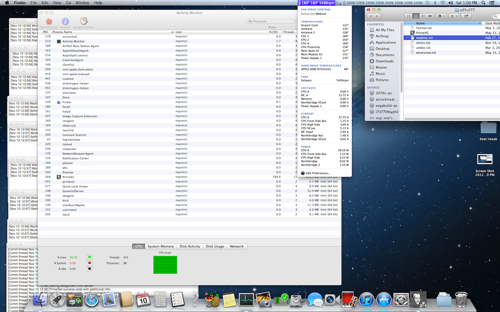Open the Finder action gear menu

pos(441,16)
